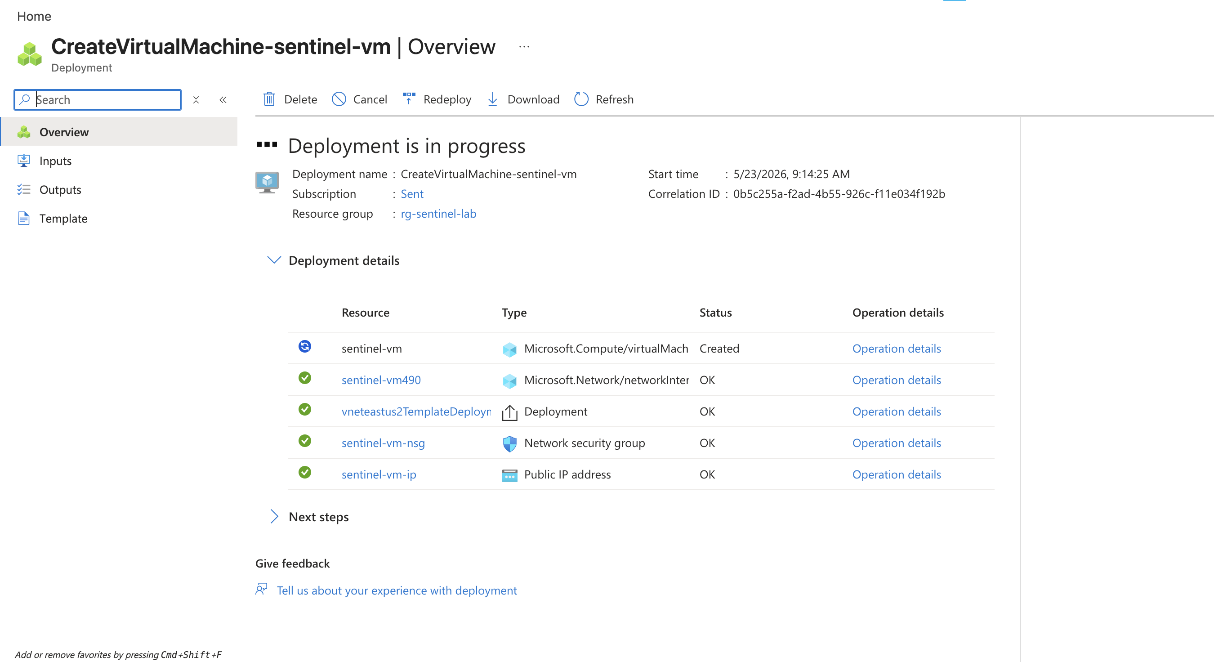Image resolution: width=1214 pixels, height=662 pixels.
Task: Click the network interface type cube icon
Action: point(509,380)
